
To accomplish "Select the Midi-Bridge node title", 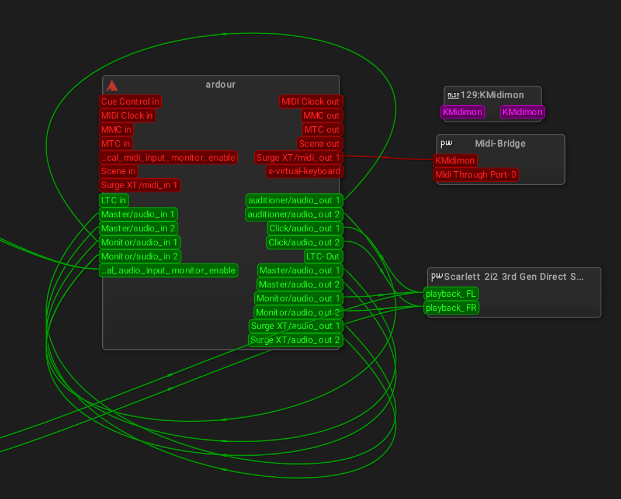I will (x=500, y=144).
